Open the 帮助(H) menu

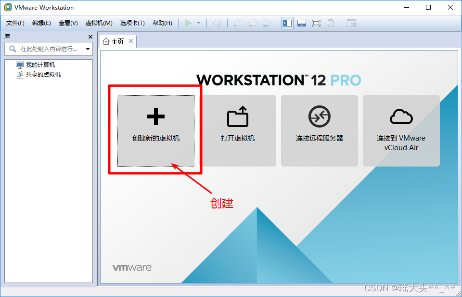[x=162, y=23]
